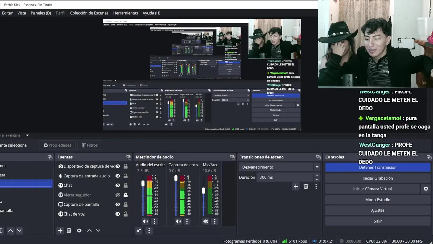Show the Alerta seguidor source

pyautogui.click(x=118, y=195)
